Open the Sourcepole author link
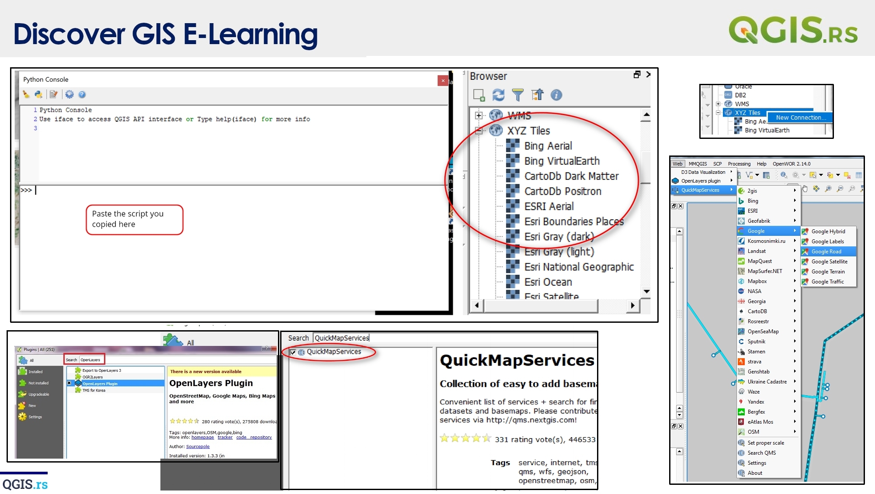The image size is (875, 494). [x=198, y=446]
